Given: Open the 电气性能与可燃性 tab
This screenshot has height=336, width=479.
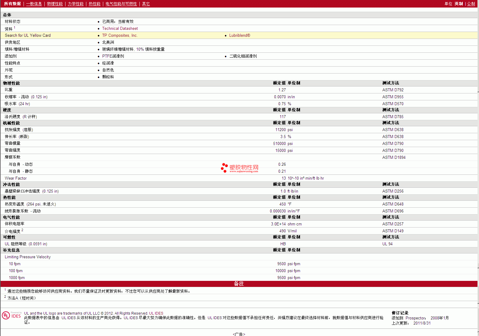Looking at the screenshot, I should (x=121, y=4).
